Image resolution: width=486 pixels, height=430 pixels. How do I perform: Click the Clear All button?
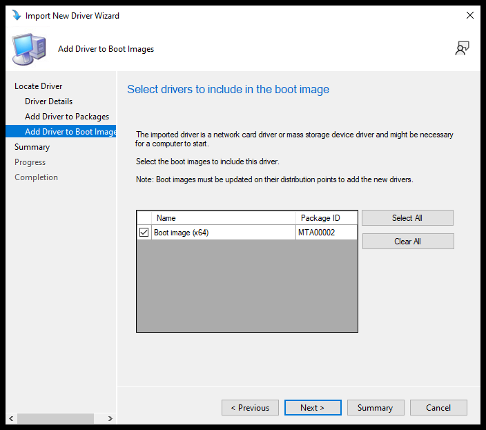pyautogui.click(x=408, y=242)
